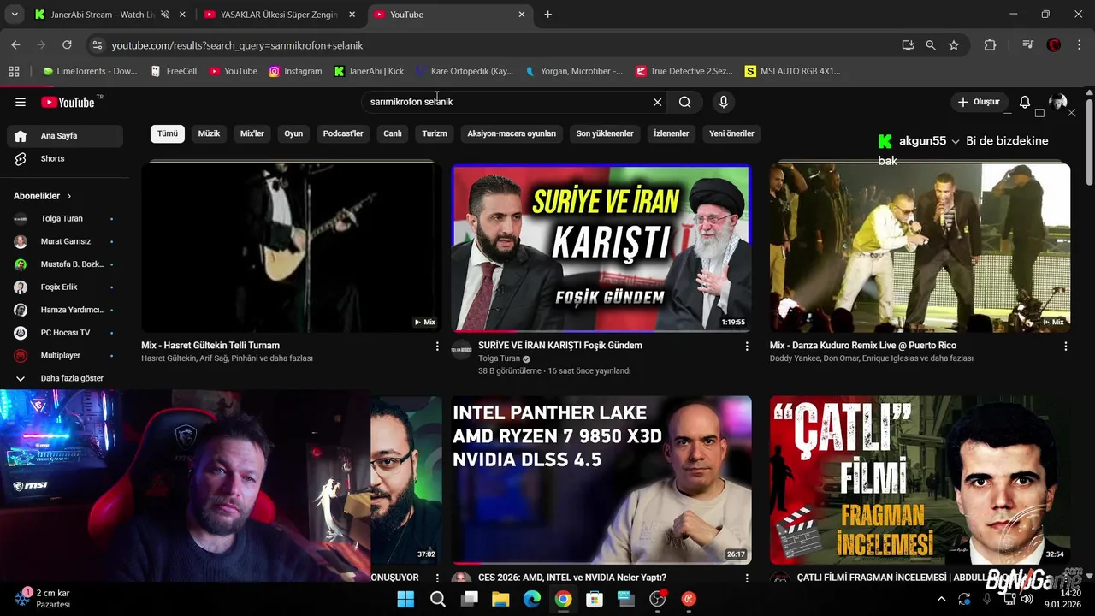Image resolution: width=1095 pixels, height=616 pixels.
Task: Open the Hasret Gültekin Telli Turnam mix thumbnail
Action: [291, 247]
